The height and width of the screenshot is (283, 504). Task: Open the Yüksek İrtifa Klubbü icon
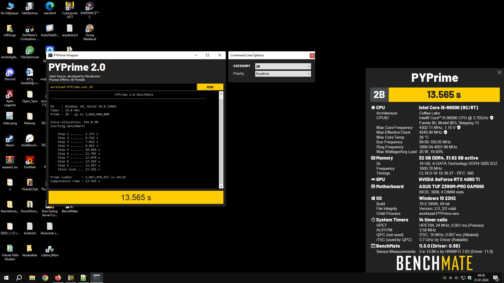(10, 252)
